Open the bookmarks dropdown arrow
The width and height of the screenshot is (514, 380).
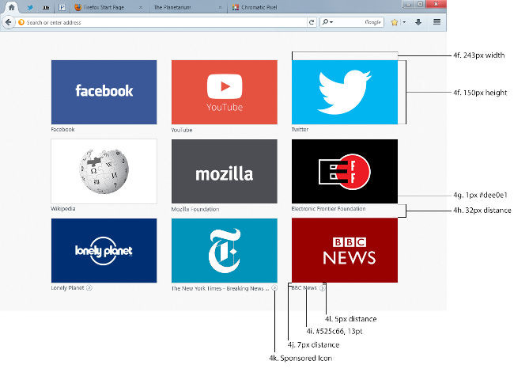[x=404, y=22]
